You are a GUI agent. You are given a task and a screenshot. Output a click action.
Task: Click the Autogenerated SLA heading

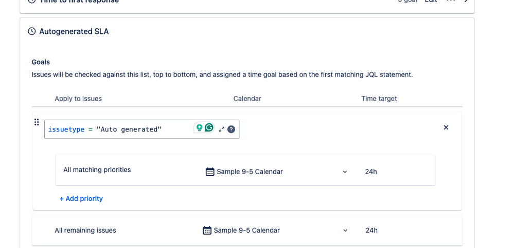74,31
